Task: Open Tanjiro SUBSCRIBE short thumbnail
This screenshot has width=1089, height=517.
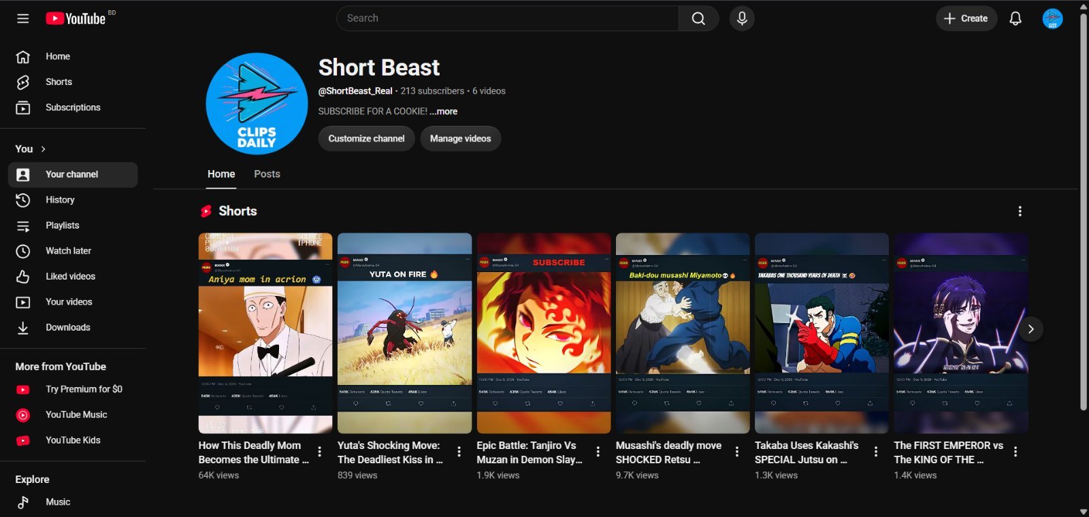Action: (544, 333)
